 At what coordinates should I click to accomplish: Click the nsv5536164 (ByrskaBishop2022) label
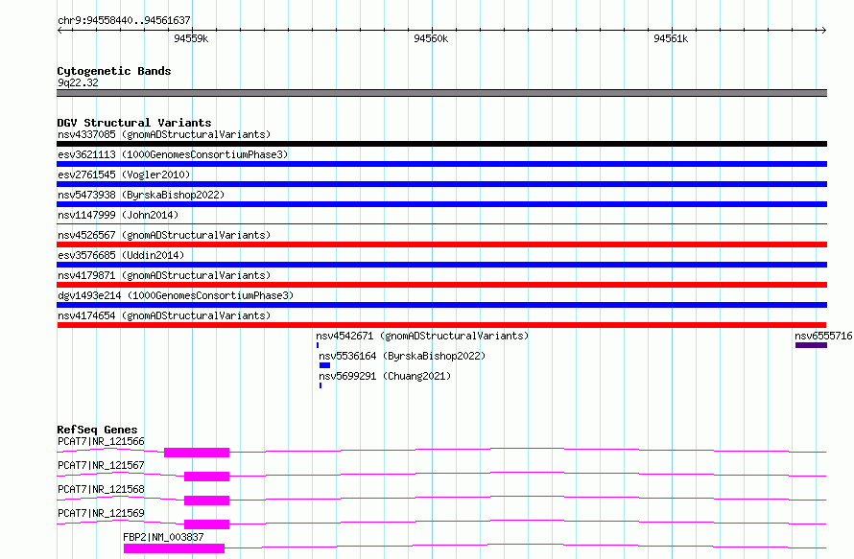402,356
